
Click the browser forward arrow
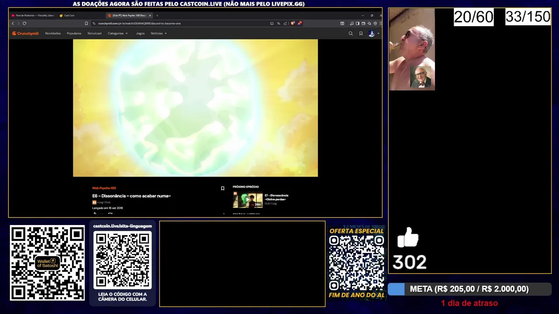pos(18,24)
